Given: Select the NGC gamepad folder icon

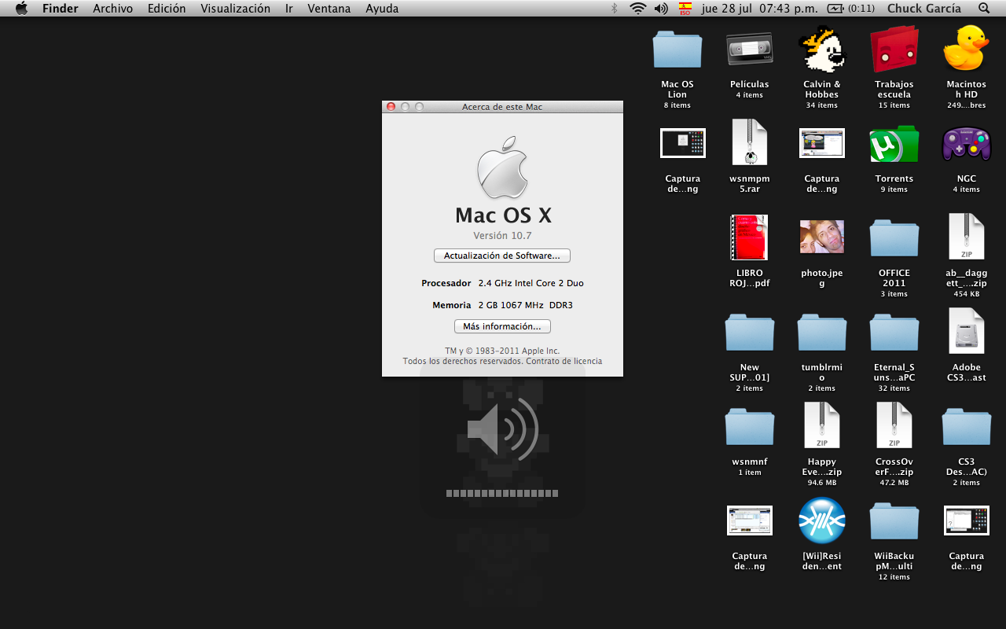Looking at the screenshot, I should tap(966, 144).
